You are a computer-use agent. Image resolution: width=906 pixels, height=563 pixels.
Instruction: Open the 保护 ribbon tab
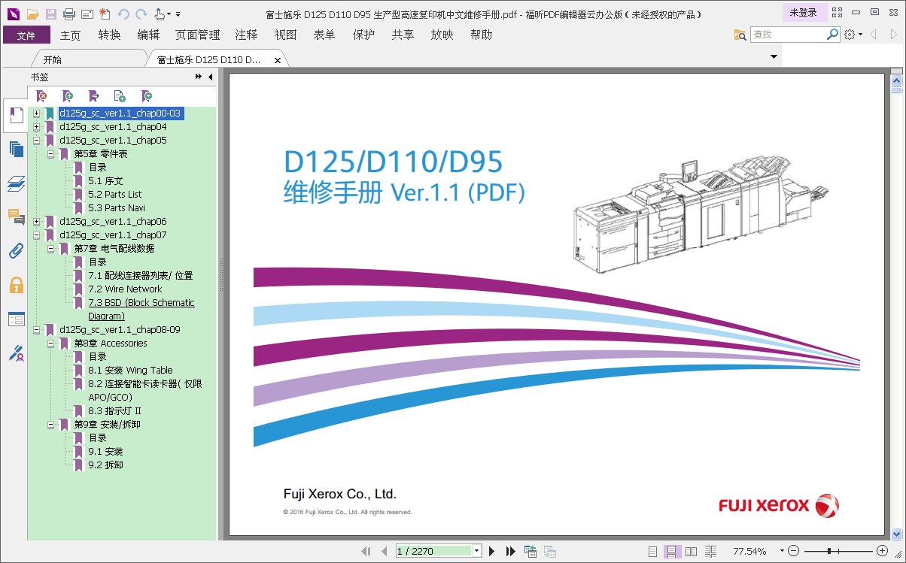(x=363, y=35)
